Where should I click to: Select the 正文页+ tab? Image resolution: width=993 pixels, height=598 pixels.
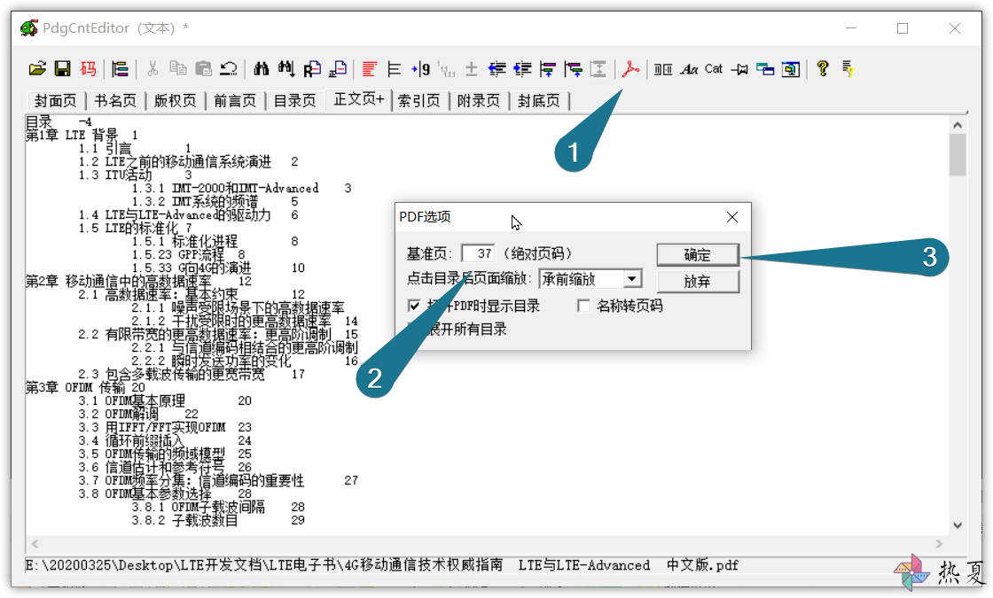[x=358, y=99]
